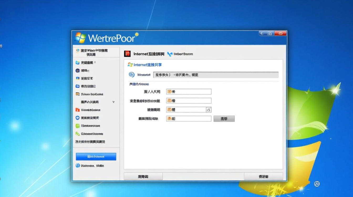The image size is (353, 197).
Task: Open the dropdown button on the third input field
Action: pos(209,110)
